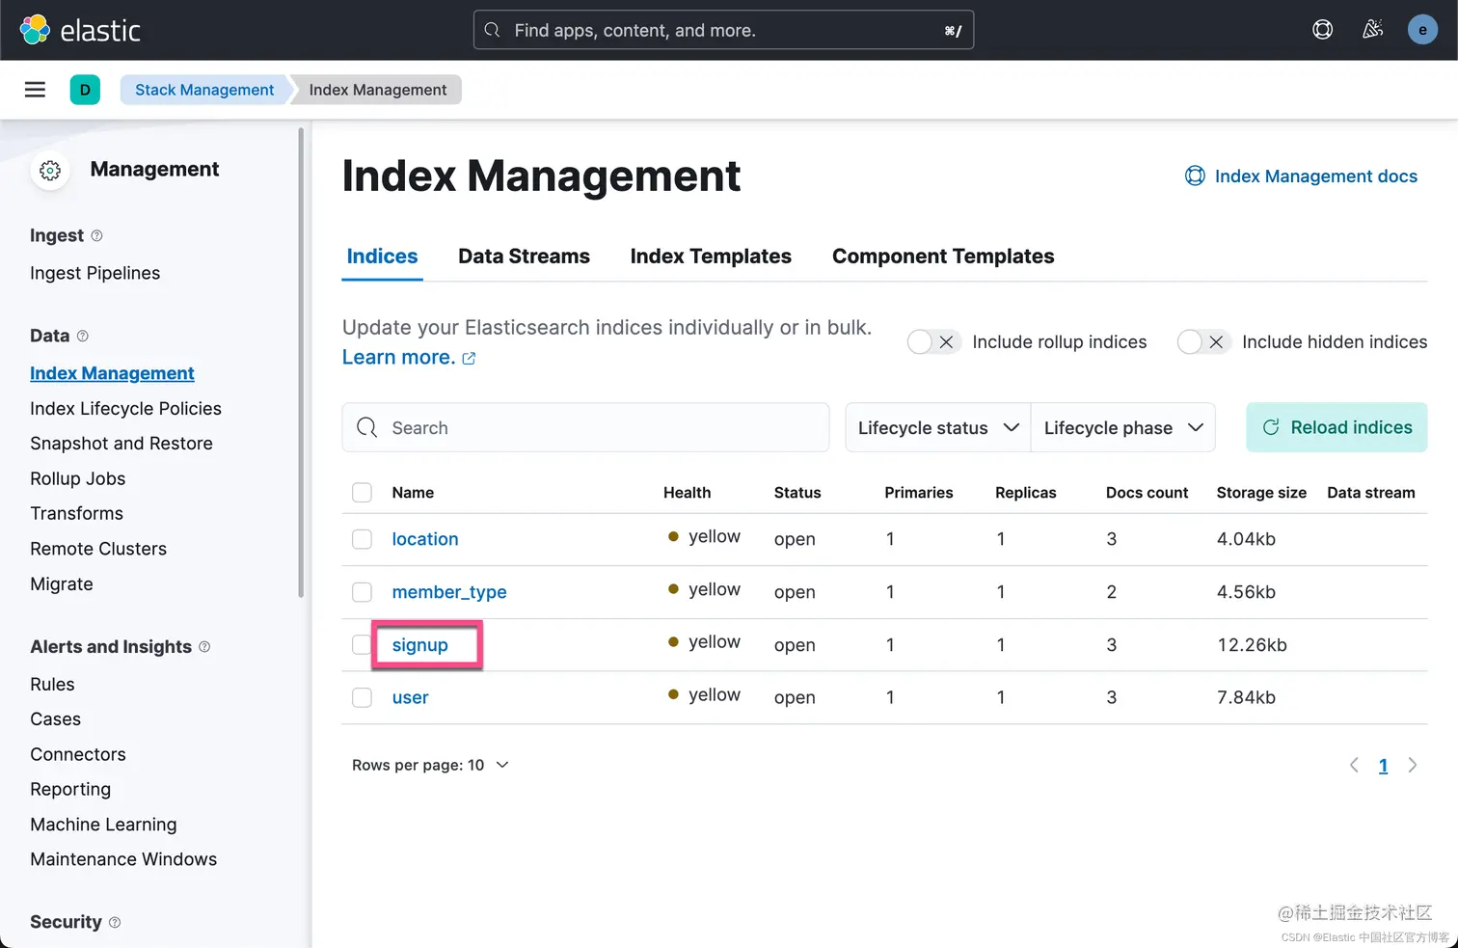
Task: Switch to the Index Templates tab
Action: 711,256
